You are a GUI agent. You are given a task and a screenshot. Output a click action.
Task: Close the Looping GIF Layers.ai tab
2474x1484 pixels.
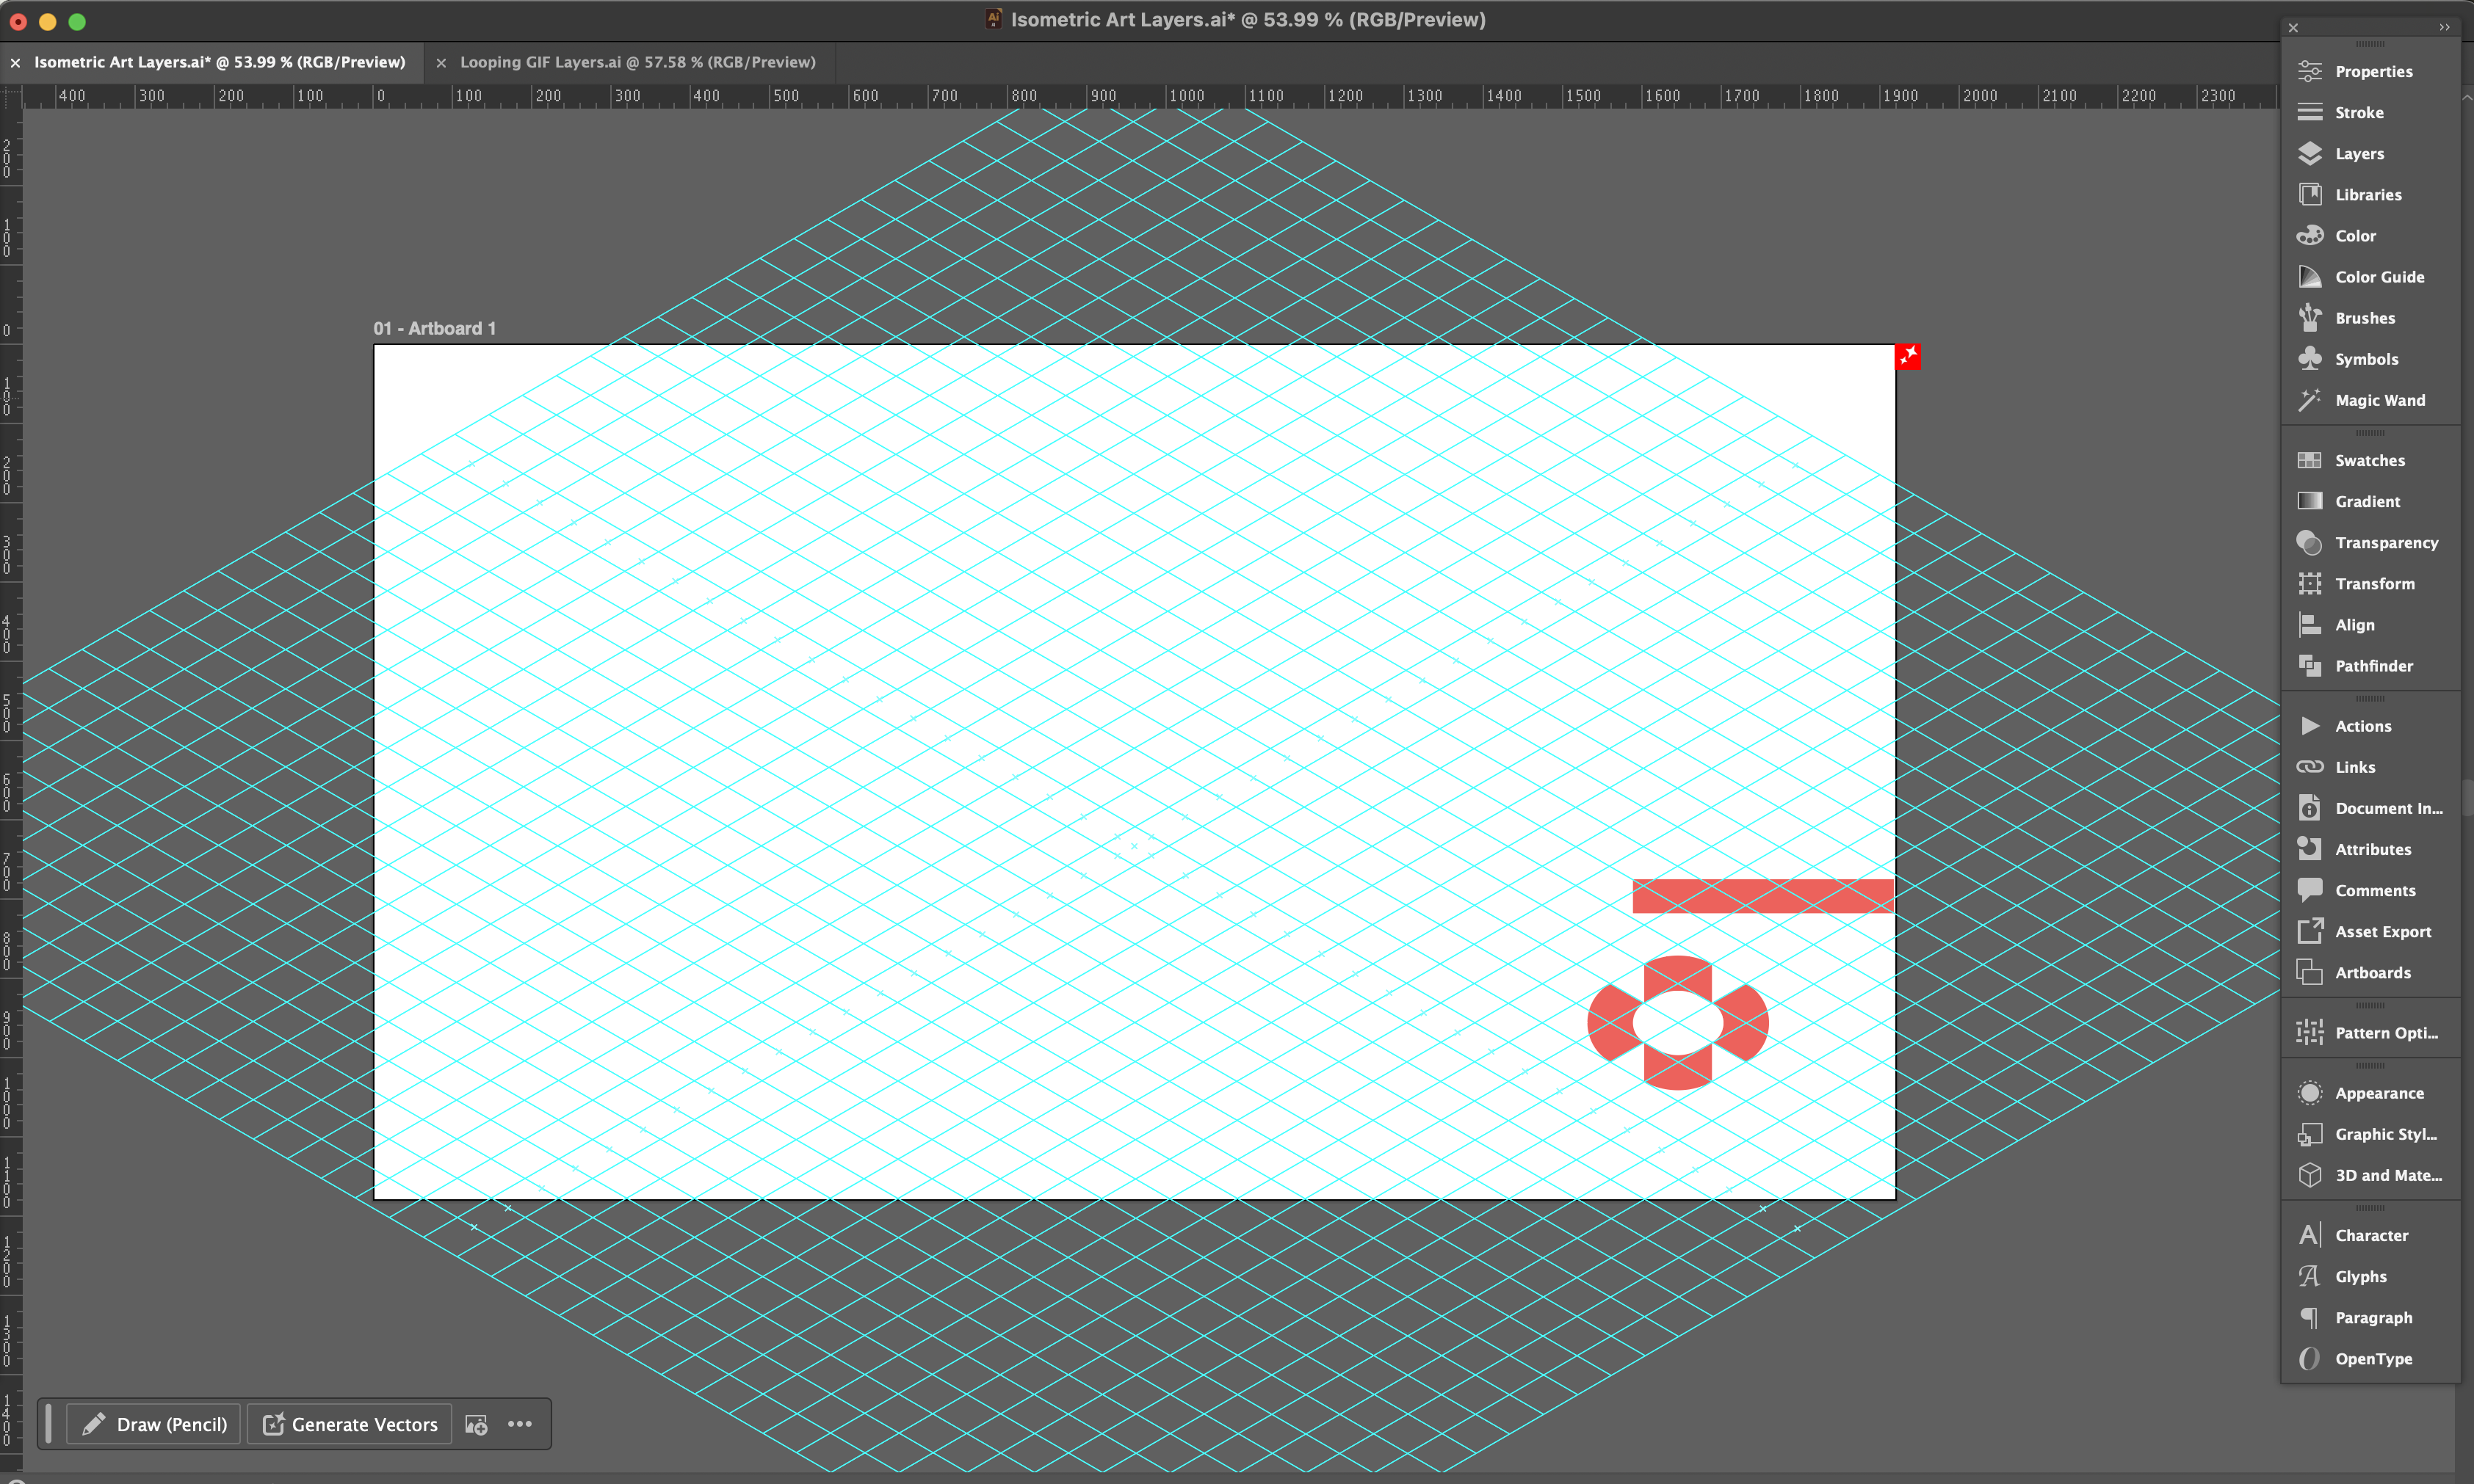click(441, 62)
